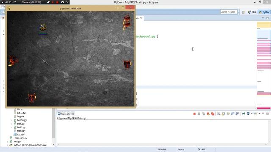Take a snapshot with the camera icon

click(x=62, y=2)
